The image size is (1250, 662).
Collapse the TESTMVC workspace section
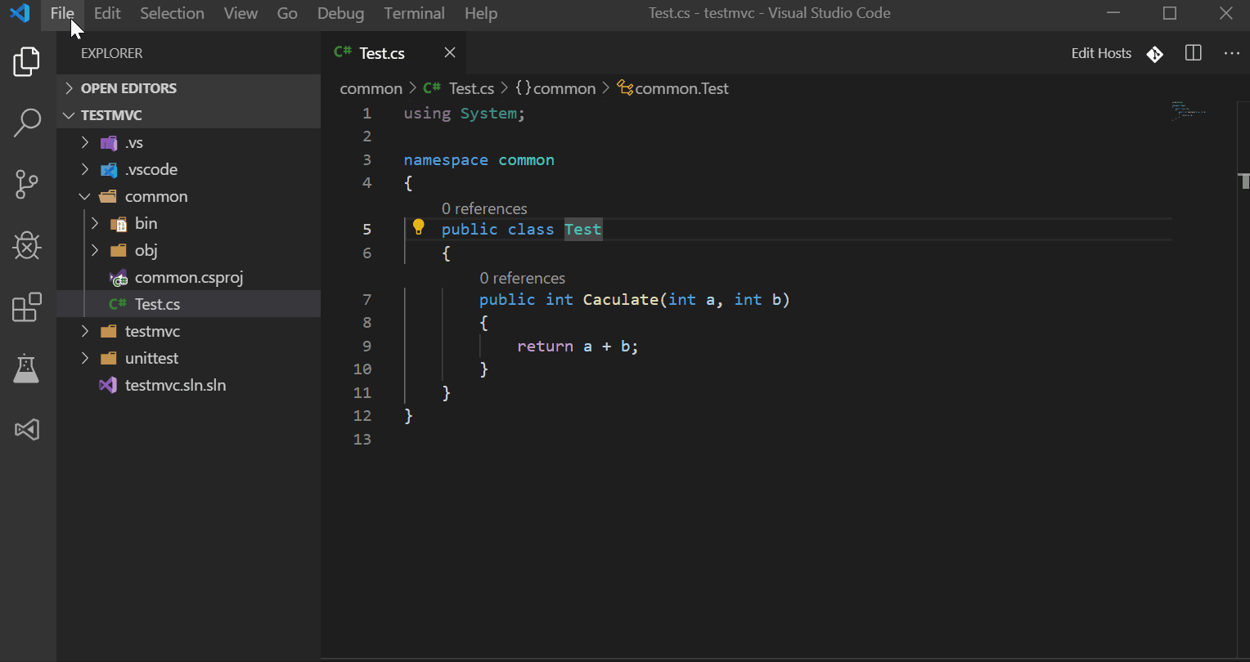coord(69,115)
